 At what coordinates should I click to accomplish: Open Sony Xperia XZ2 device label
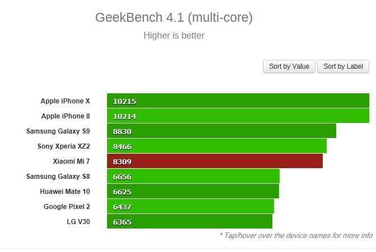[x=63, y=146]
